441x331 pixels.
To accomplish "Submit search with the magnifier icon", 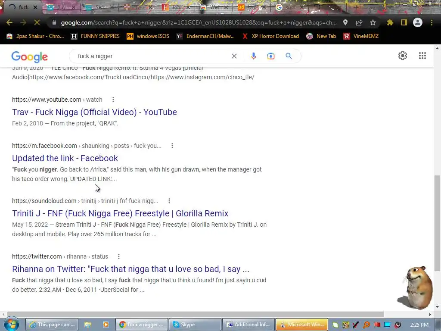I will [x=289, y=56].
